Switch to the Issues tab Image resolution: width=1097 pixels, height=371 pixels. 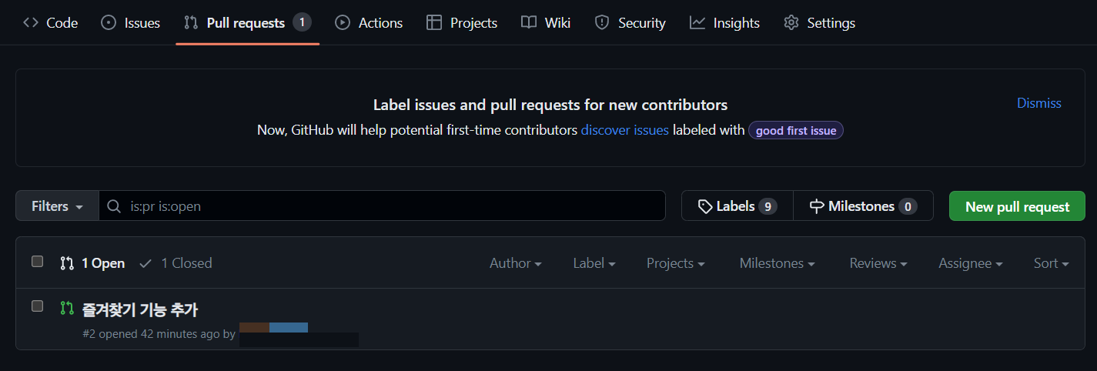pyautogui.click(x=131, y=23)
